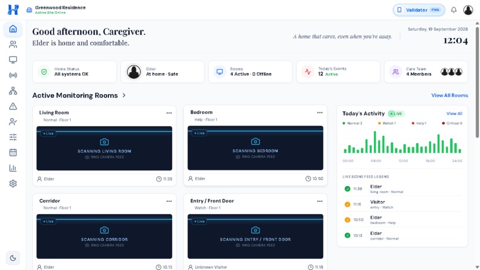Click camera icon in Living Room feed
480x270 pixels.
point(104,142)
